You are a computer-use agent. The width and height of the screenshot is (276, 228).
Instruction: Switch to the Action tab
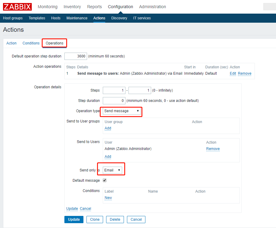11,43
